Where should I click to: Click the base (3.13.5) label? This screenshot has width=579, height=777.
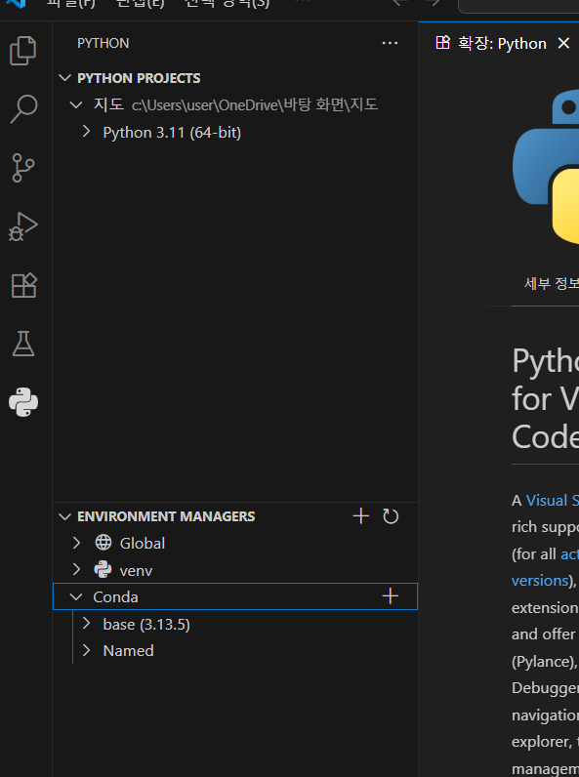point(146,625)
